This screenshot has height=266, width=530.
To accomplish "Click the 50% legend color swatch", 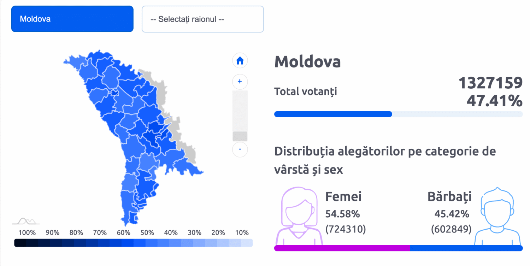I will click(x=139, y=243).
